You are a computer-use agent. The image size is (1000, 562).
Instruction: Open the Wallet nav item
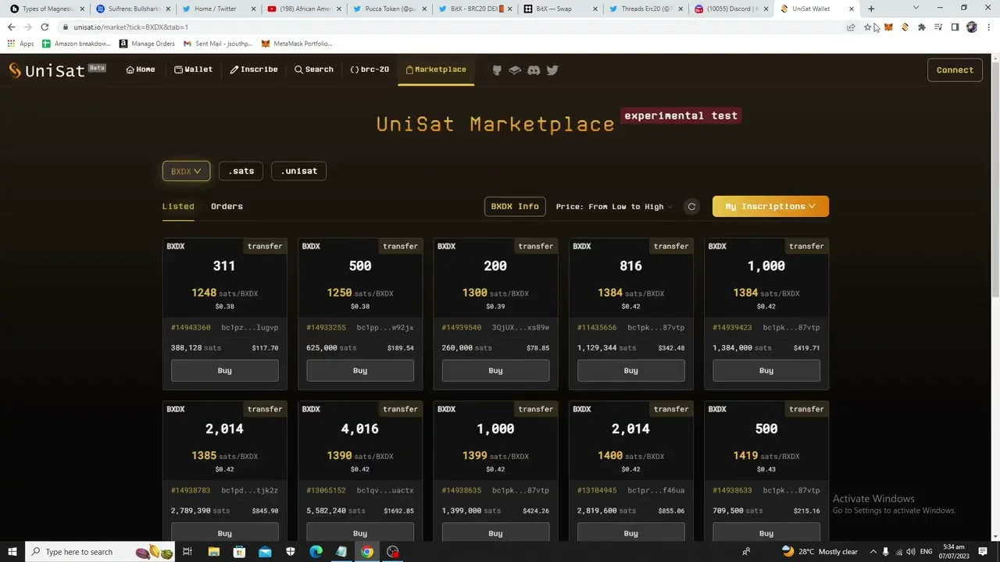point(193,69)
